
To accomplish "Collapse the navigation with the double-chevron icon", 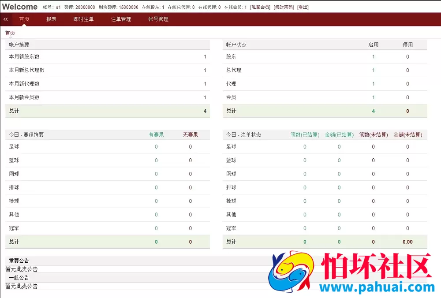I will pos(6,19).
